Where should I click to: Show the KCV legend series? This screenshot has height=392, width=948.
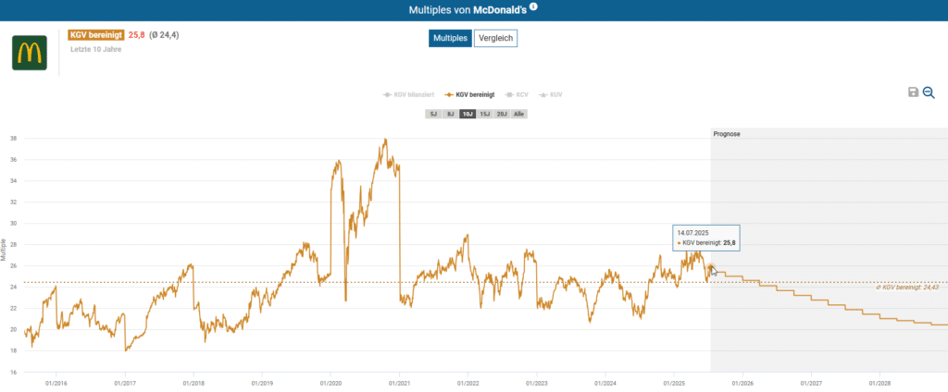[x=520, y=94]
